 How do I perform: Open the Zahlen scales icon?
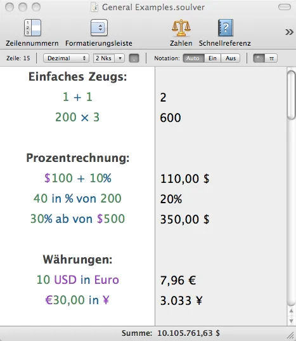coord(181,28)
